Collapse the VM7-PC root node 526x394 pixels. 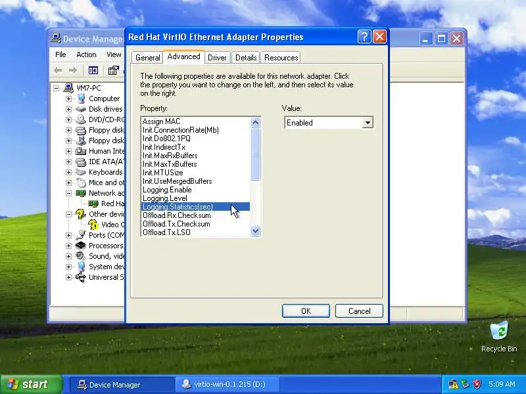point(57,88)
